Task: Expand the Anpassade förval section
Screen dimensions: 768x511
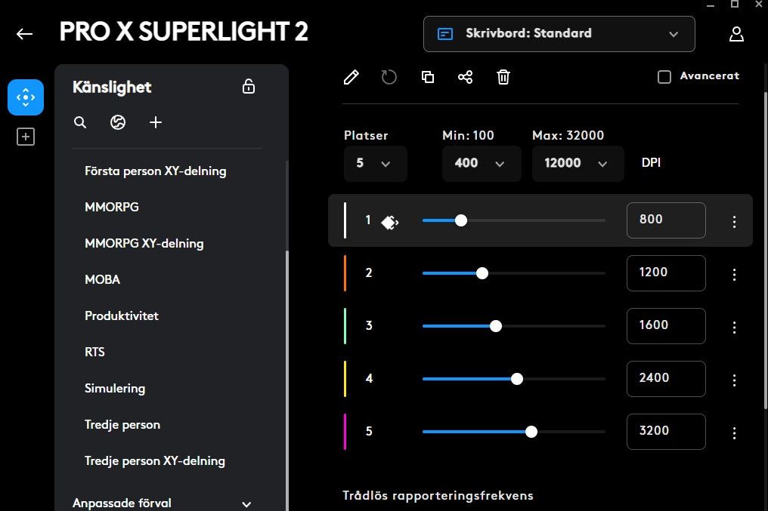Action: [162, 503]
